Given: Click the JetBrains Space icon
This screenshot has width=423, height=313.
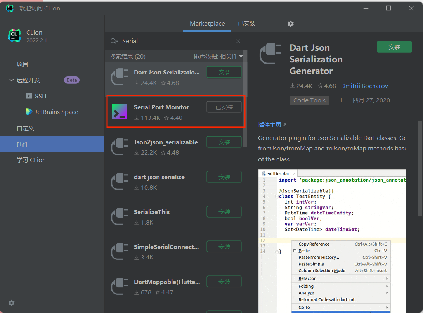Looking at the screenshot, I should pos(29,112).
